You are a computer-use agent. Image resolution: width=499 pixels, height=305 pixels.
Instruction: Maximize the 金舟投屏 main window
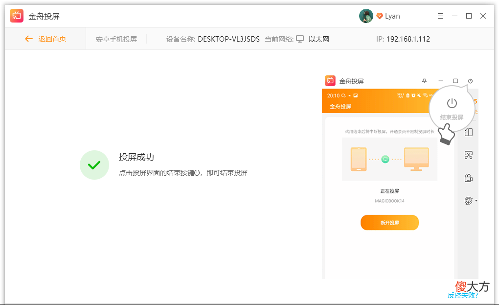pos(469,16)
